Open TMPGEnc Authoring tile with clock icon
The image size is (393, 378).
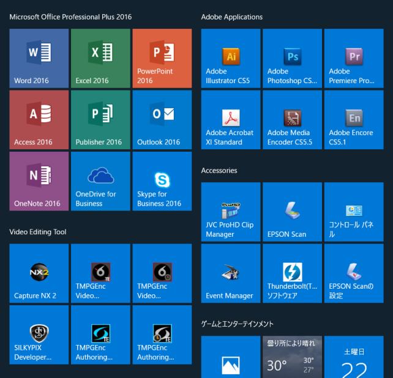pyautogui.click(x=162, y=335)
